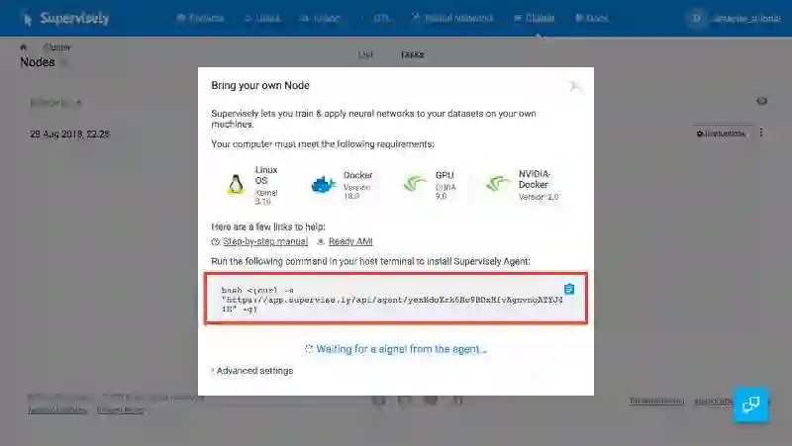Switch to the Tasks tab
792x446 pixels.
coord(412,54)
